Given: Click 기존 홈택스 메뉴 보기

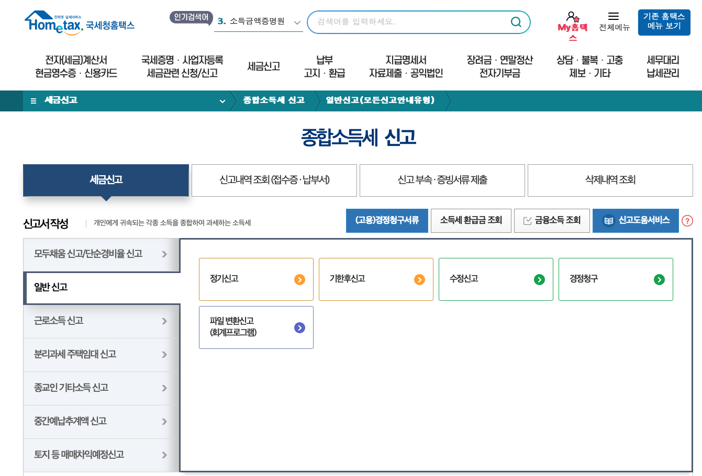Looking at the screenshot, I should pos(664,22).
